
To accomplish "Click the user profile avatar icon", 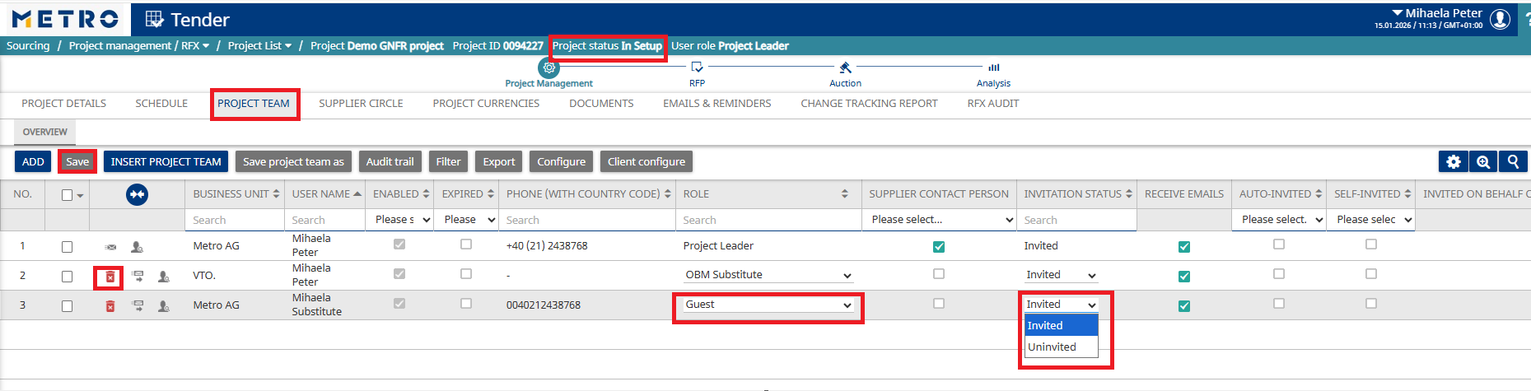I will [1501, 19].
